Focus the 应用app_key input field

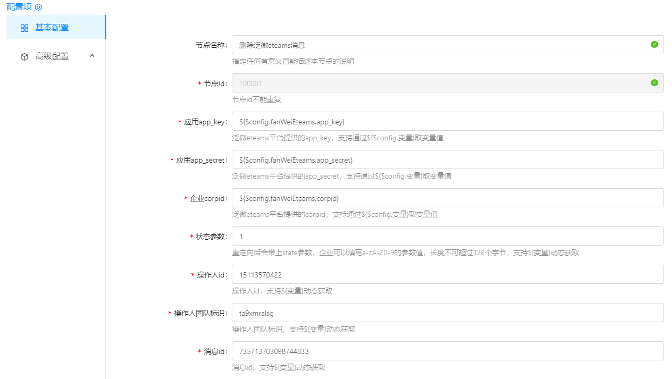[x=447, y=122]
